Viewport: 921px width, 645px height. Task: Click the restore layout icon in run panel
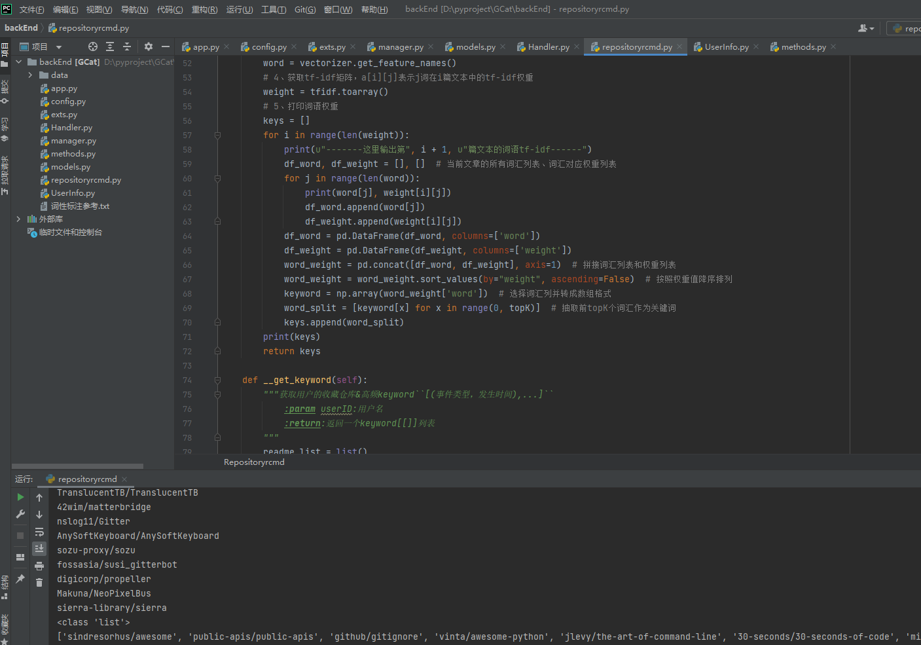pyautogui.click(x=20, y=557)
